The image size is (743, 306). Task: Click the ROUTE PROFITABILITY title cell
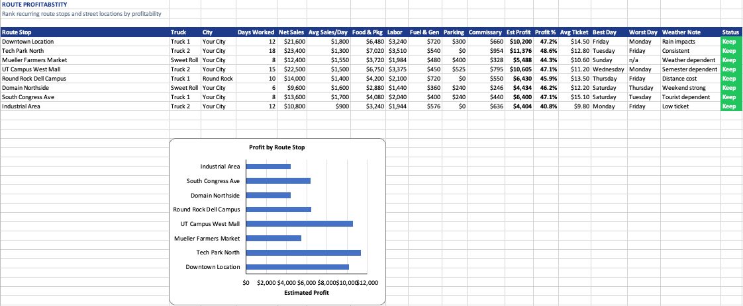(x=34, y=4)
